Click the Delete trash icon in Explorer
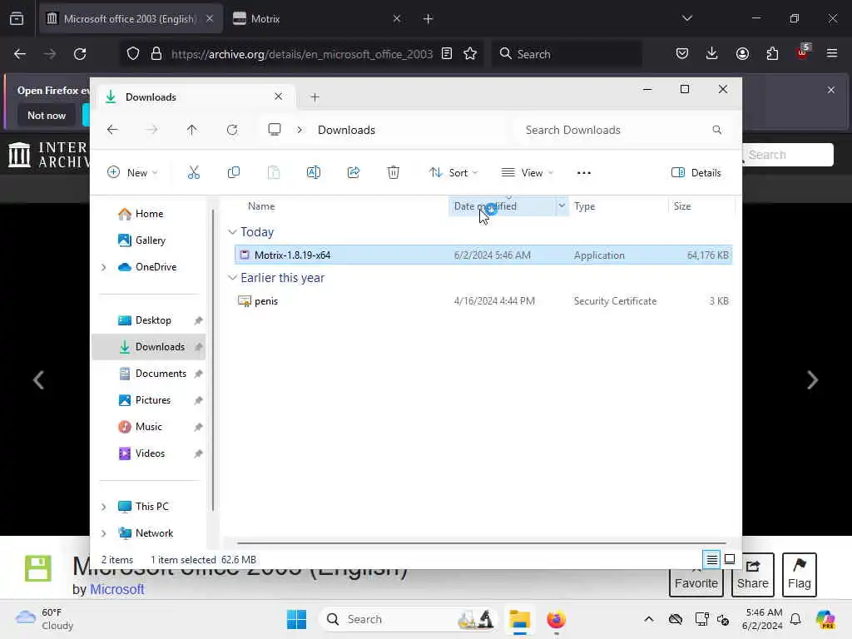Image resolution: width=852 pixels, height=639 pixels. click(394, 173)
